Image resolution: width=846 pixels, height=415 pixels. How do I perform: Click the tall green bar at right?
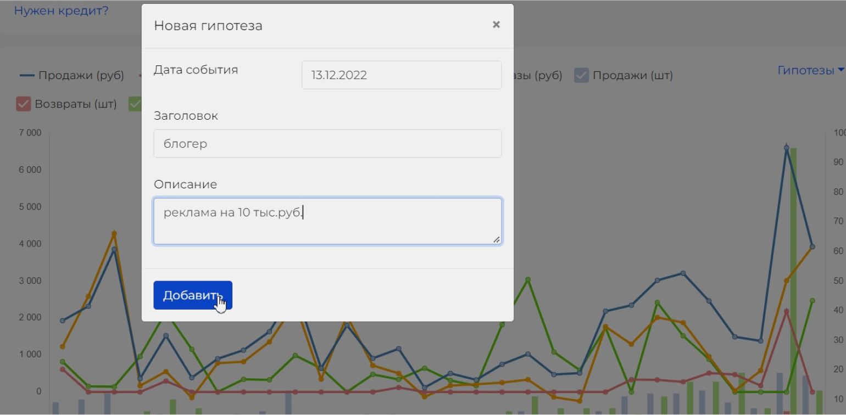(793, 274)
